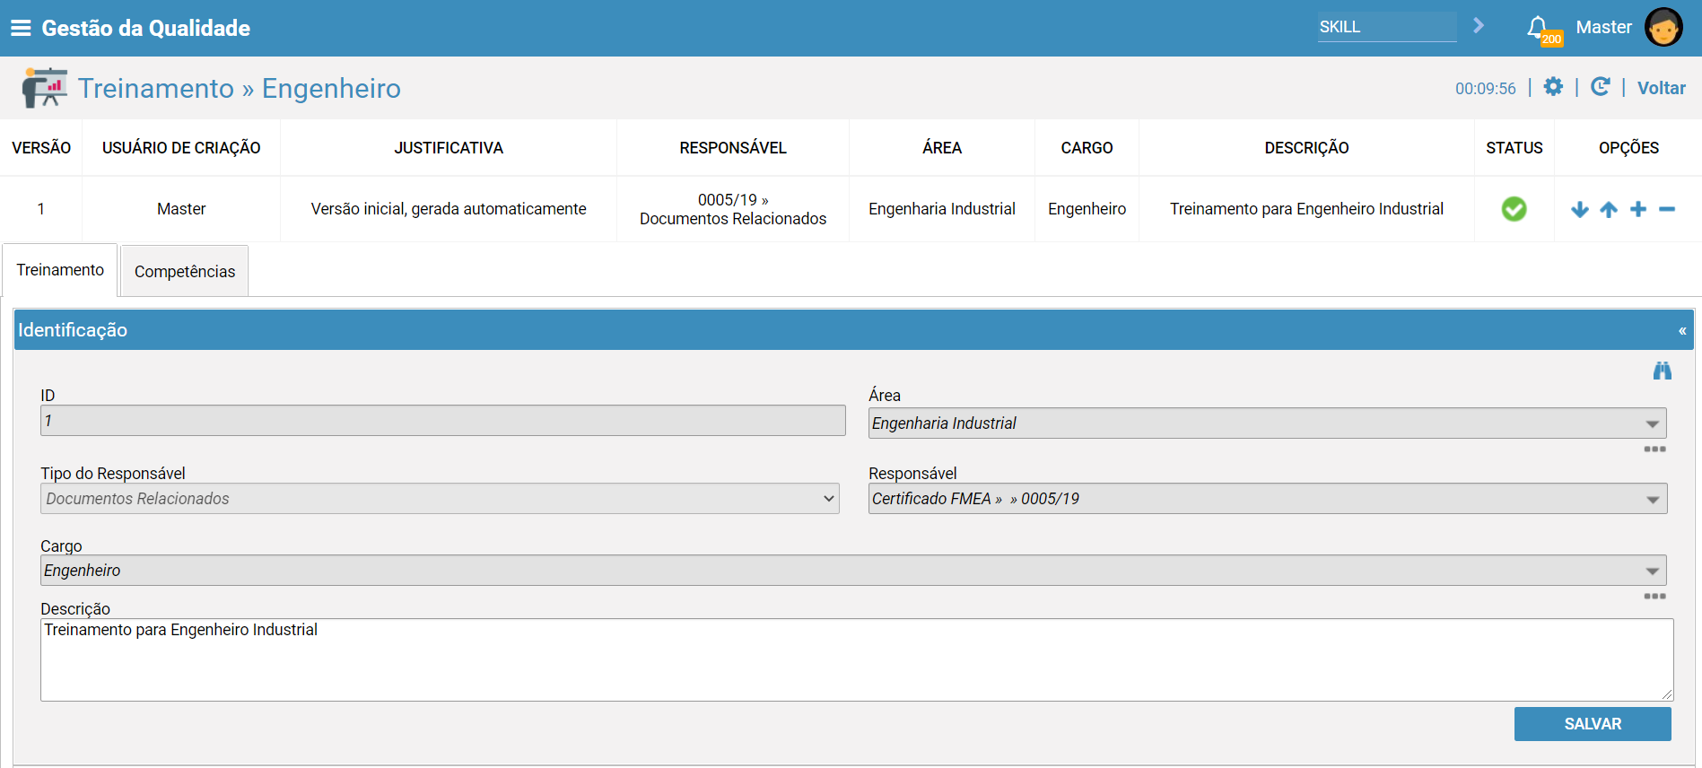This screenshot has width=1702, height=768.
Task: Click the RESPONSÁVEL column header
Action: (x=733, y=148)
